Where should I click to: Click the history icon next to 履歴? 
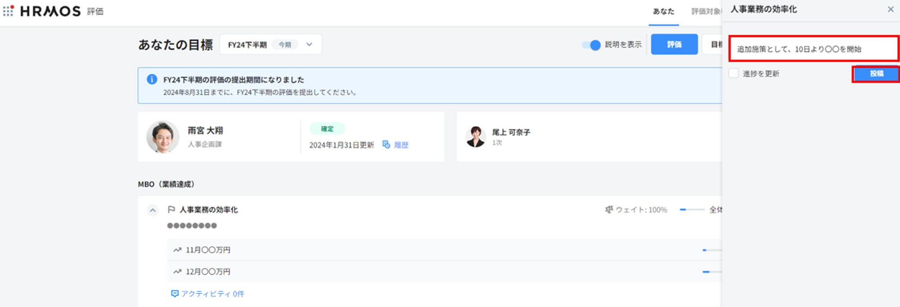(x=386, y=145)
